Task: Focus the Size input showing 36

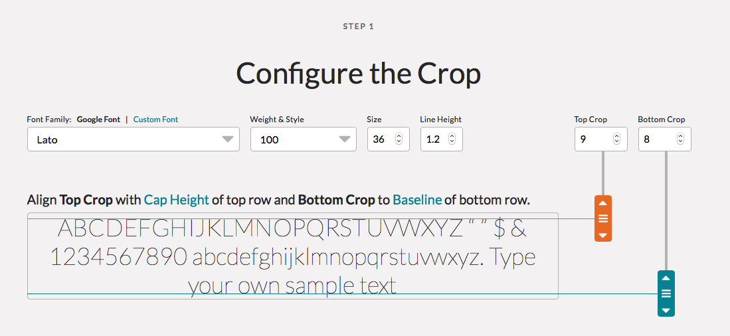Action: pyautogui.click(x=389, y=139)
